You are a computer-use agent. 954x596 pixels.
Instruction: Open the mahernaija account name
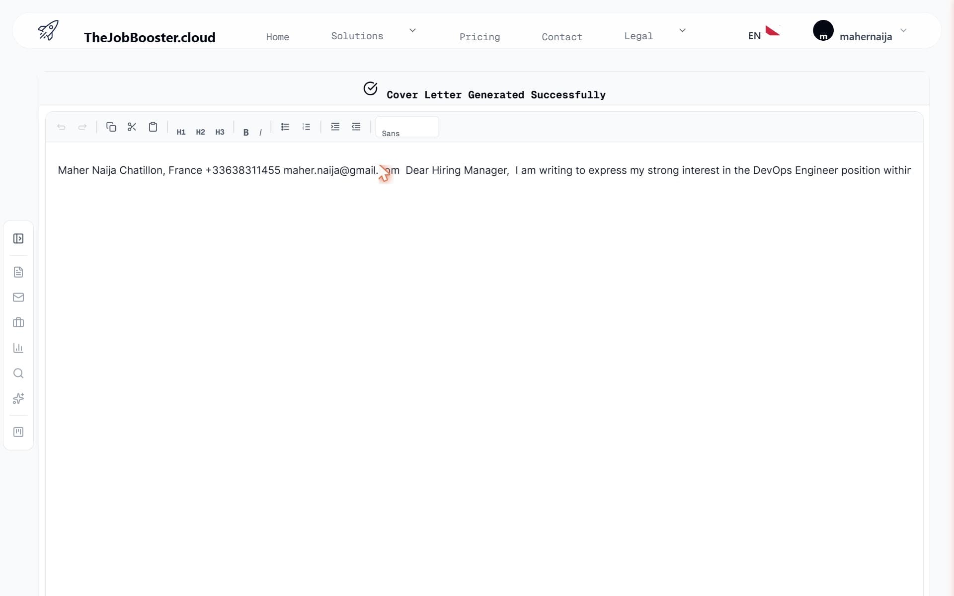(866, 37)
